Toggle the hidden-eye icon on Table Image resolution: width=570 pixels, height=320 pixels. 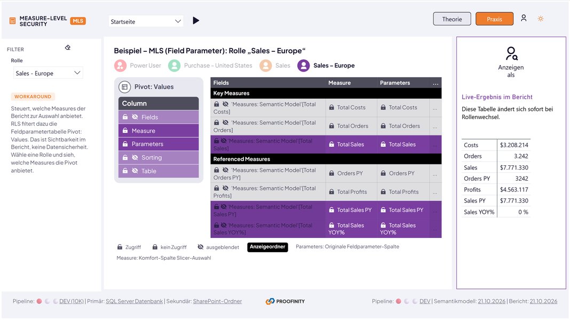(135, 171)
